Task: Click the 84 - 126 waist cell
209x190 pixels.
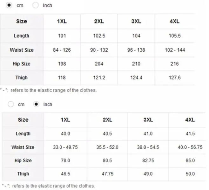Action: tap(62, 50)
